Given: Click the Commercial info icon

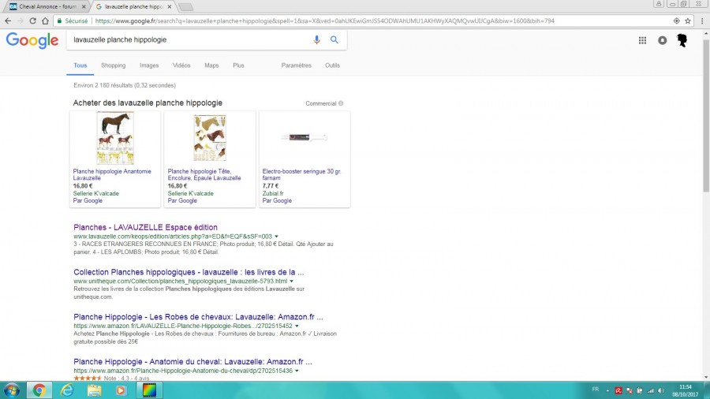Looking at the screenshot, I should click(x=341, y=103).
